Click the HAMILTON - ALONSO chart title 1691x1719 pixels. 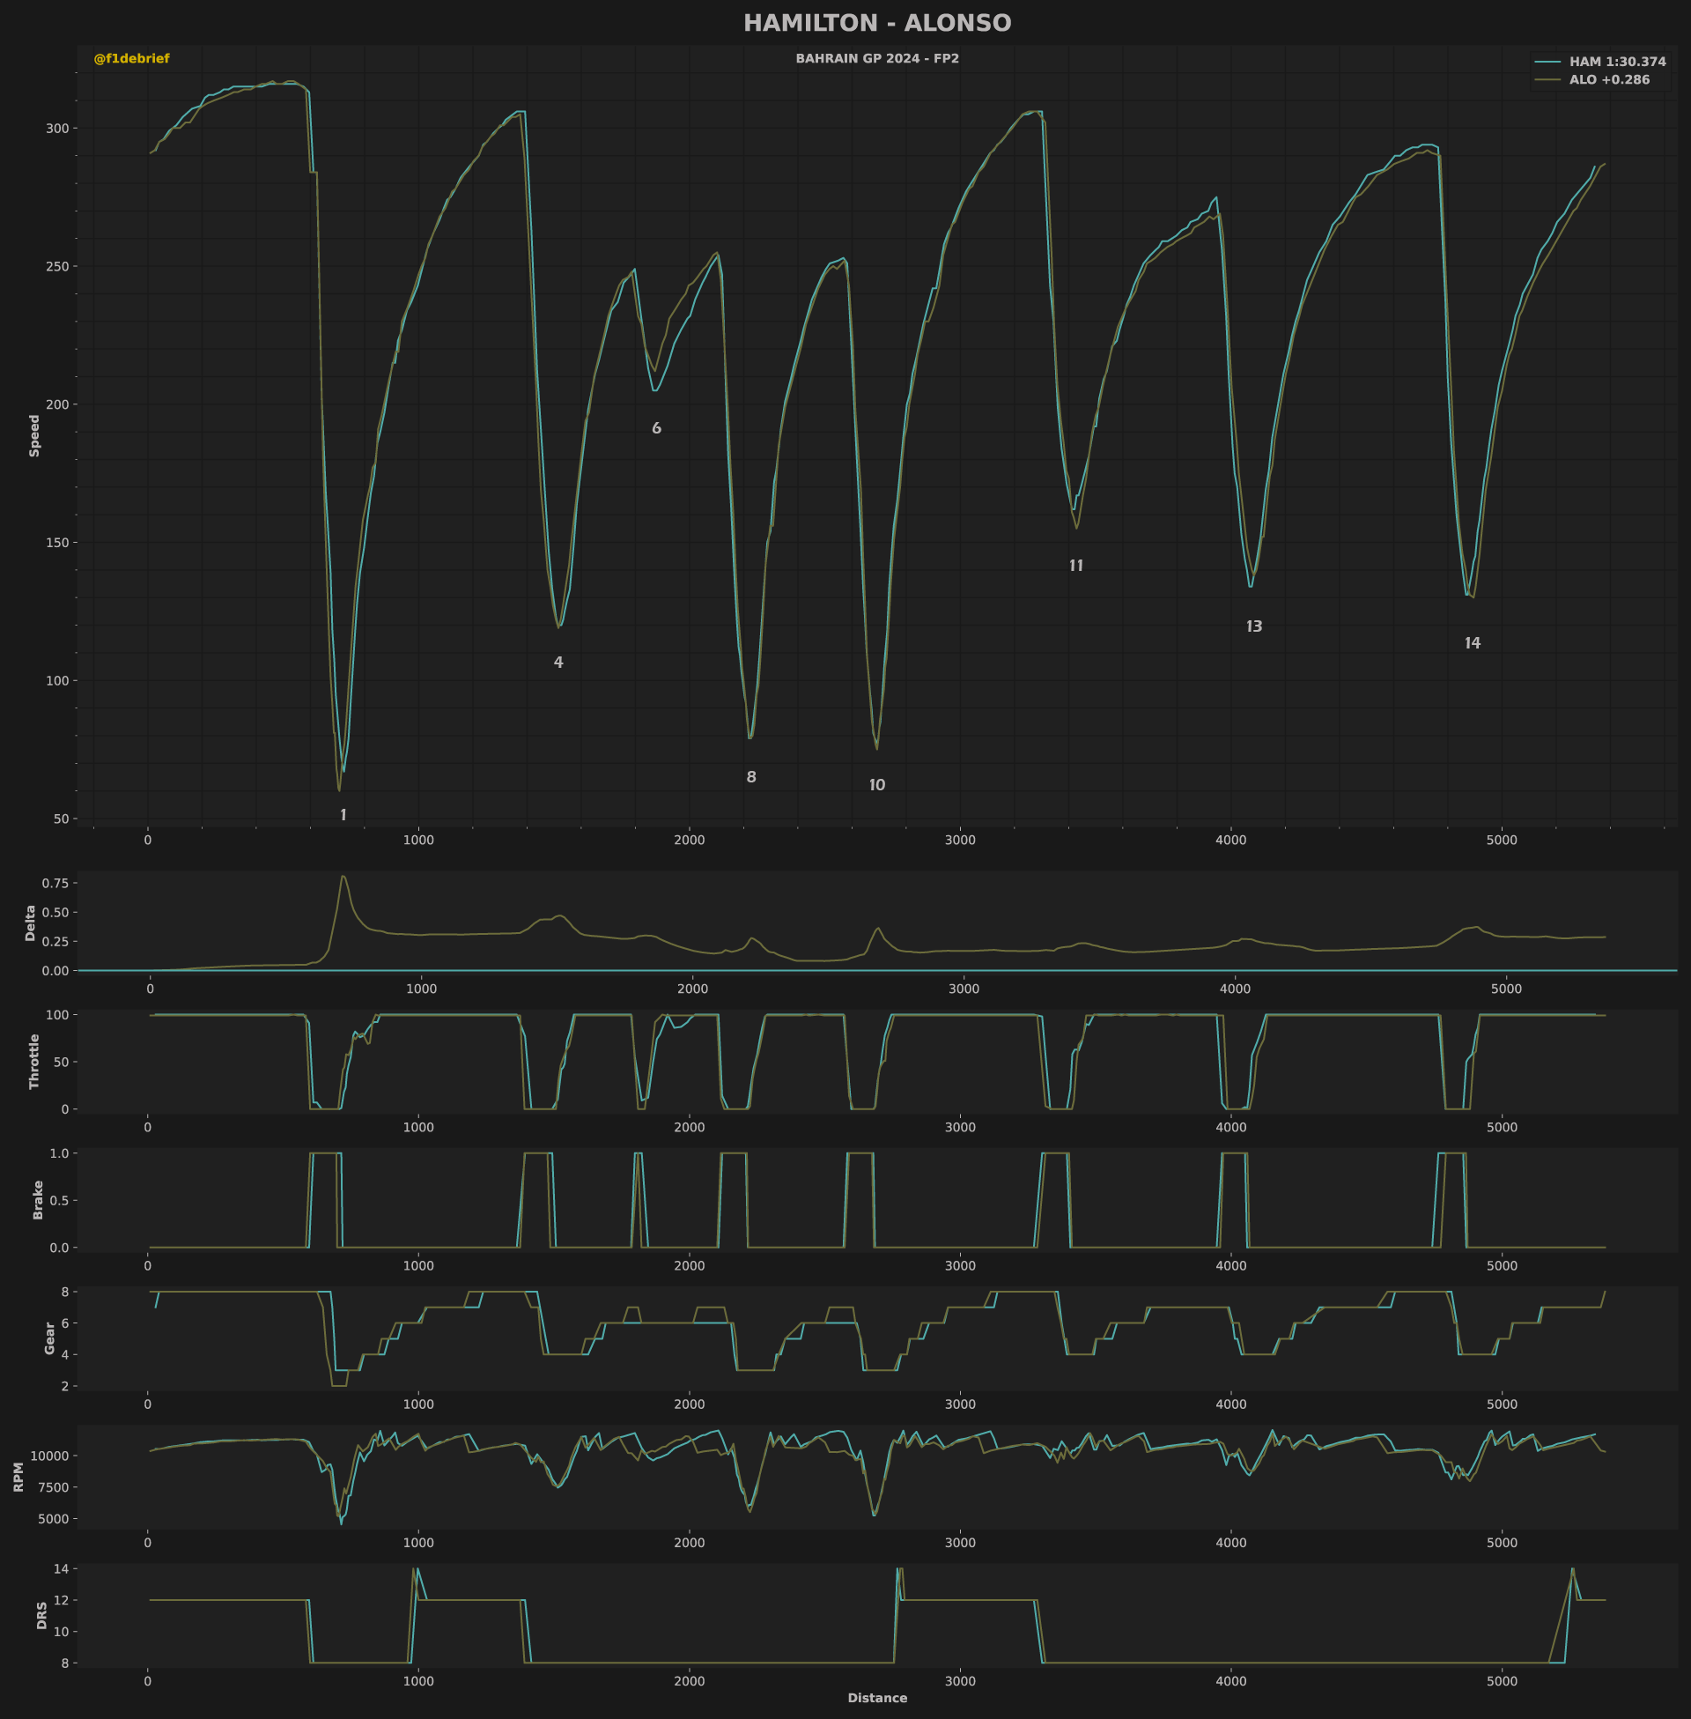(x=876, y=23)
